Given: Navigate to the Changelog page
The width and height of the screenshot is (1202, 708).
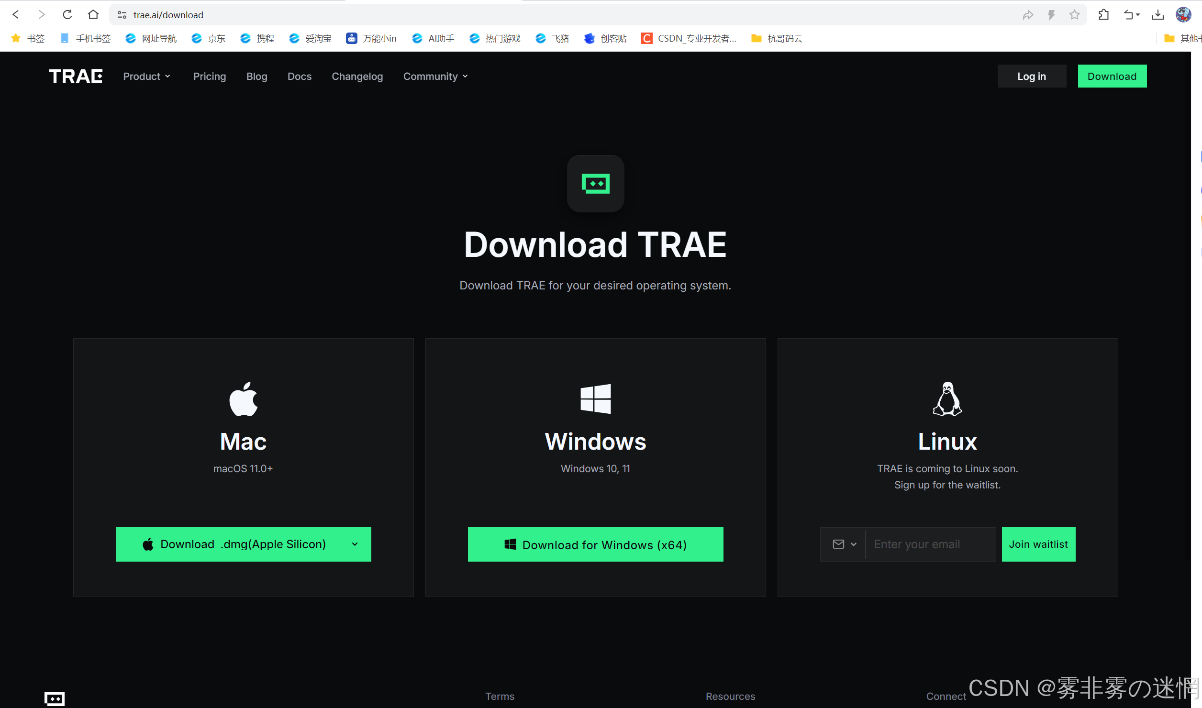Looking at the screenshot, I should click(357, 77).
